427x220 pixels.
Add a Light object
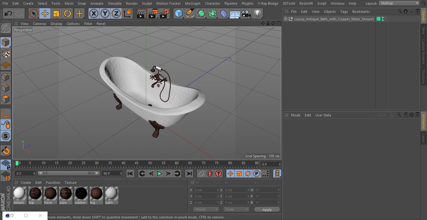click(x=257, y=14)
